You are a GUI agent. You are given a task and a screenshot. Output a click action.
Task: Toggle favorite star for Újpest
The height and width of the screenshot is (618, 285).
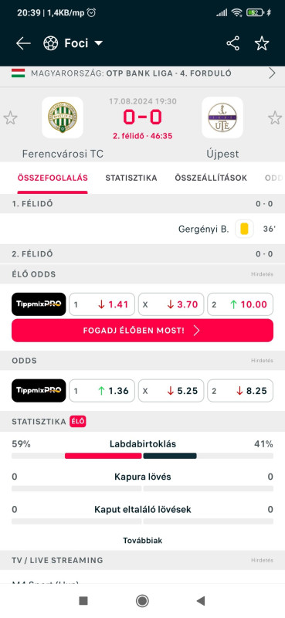(x=275, y=118)
